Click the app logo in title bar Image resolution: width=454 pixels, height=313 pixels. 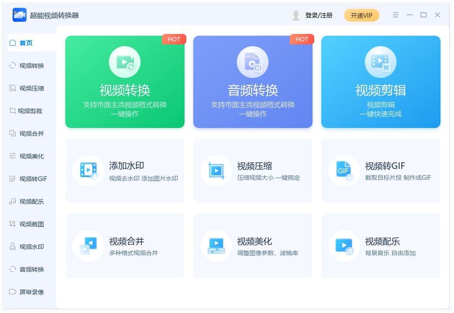coord(20,15)
